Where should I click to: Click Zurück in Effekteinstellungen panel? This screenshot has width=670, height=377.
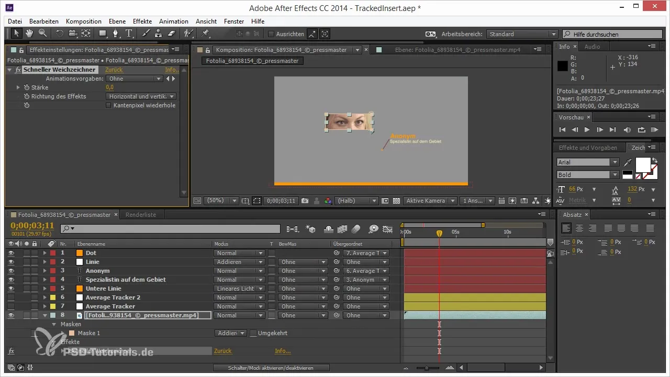click(114, 70)
